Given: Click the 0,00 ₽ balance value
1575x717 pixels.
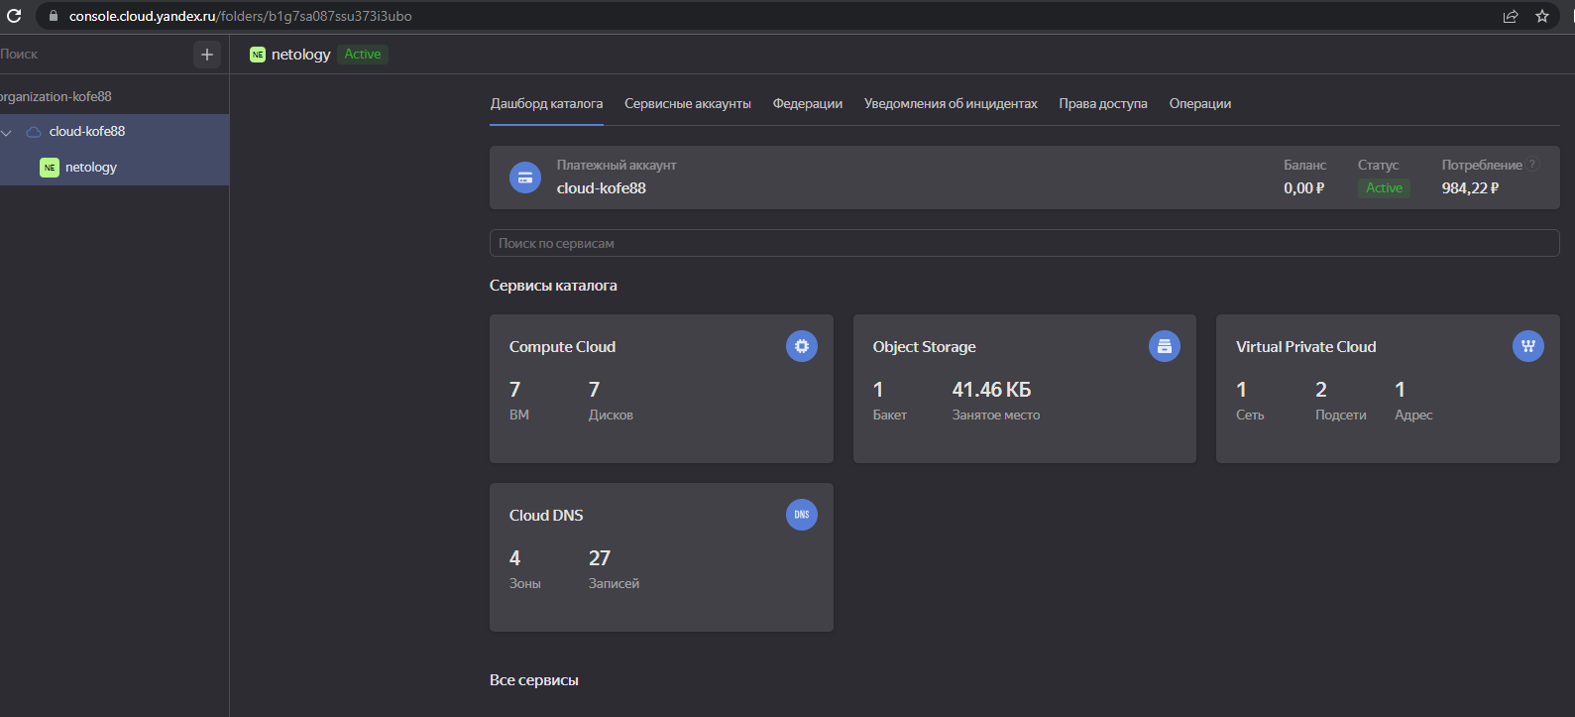Looking at the screenshot, I should (1304, 188).
